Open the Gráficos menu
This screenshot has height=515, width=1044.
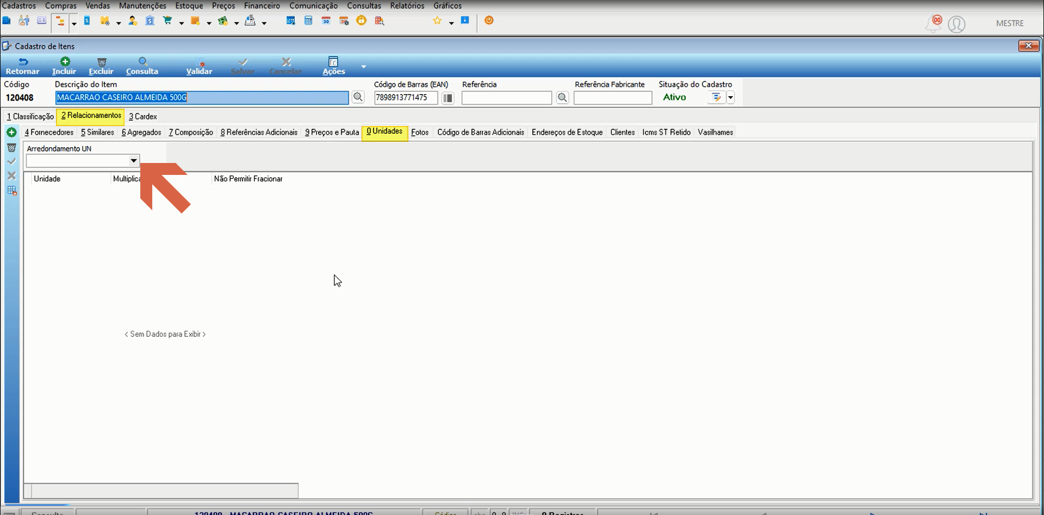tap(448, 5)
